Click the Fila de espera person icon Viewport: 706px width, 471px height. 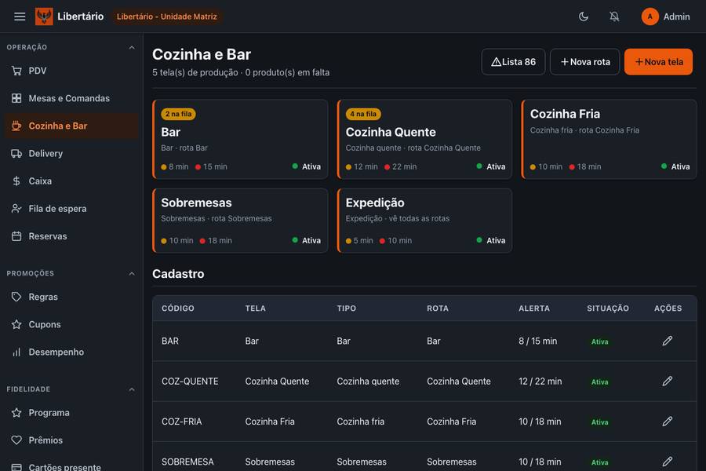(16, 208)
